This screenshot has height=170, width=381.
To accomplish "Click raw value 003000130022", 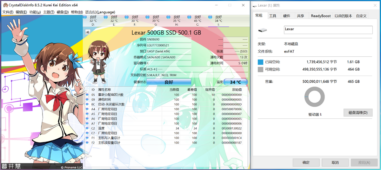I will coord(231,128).
